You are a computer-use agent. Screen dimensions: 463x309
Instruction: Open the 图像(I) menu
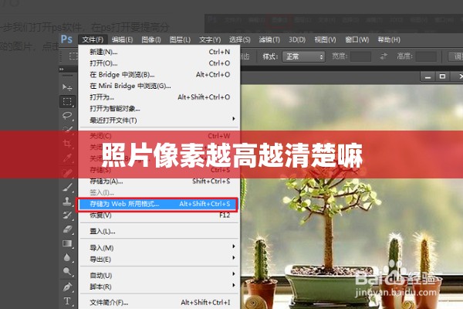click(x=151, y=39)
